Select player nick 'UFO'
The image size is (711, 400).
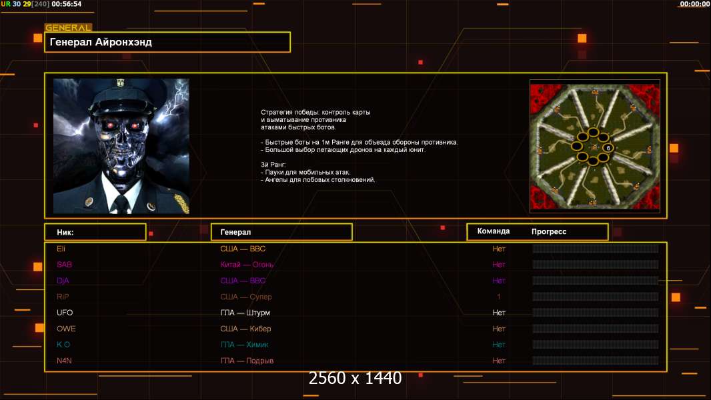65,313
